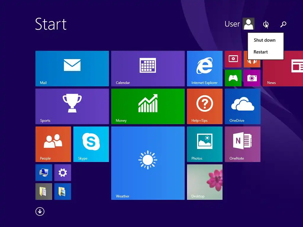Open the This PC computer tile
The height and width of the screenshot is (227, 303).
(x=44, y=173)
